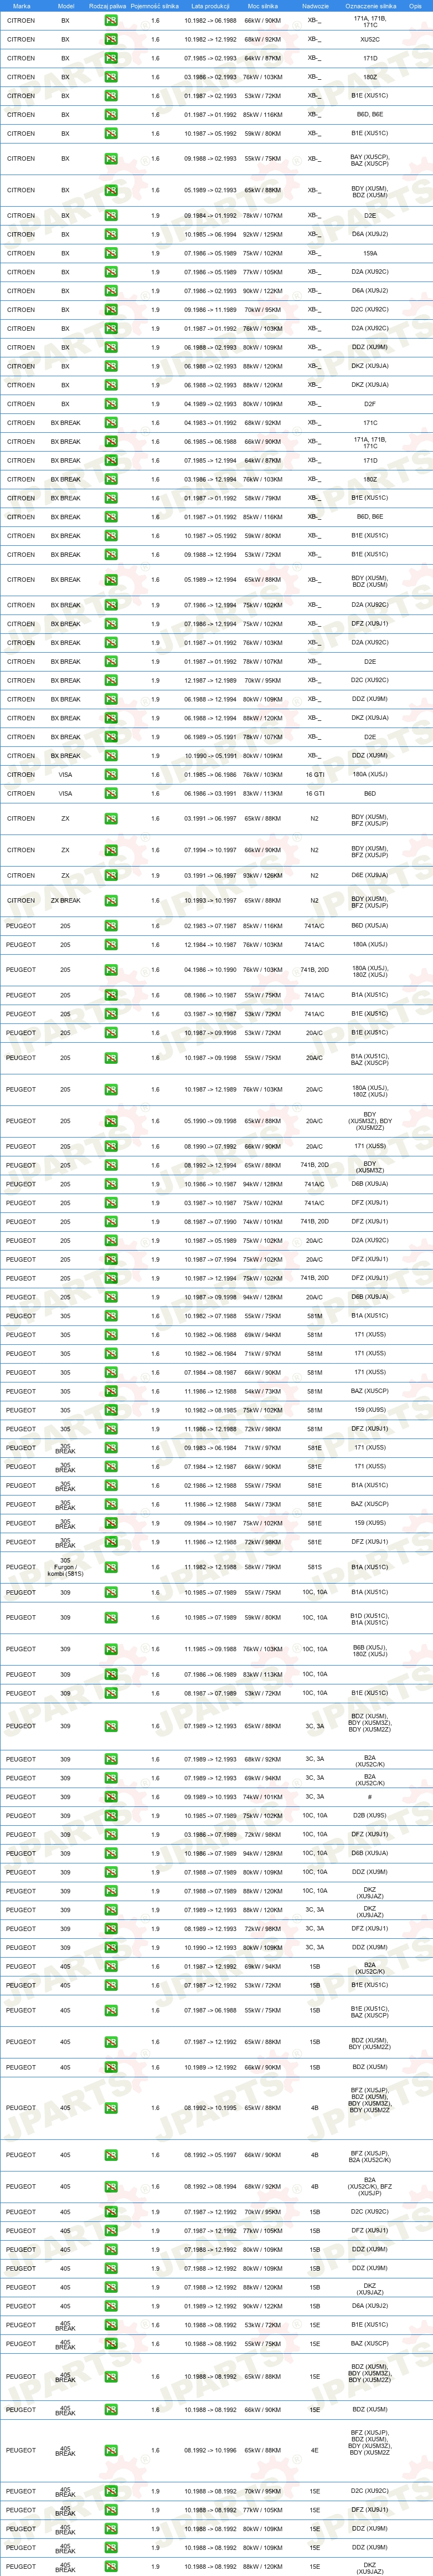Viewport: 433px width, 2576px height.
Task: Click engine cell D2B (XU9S)
Action: tap(370, 1816)
